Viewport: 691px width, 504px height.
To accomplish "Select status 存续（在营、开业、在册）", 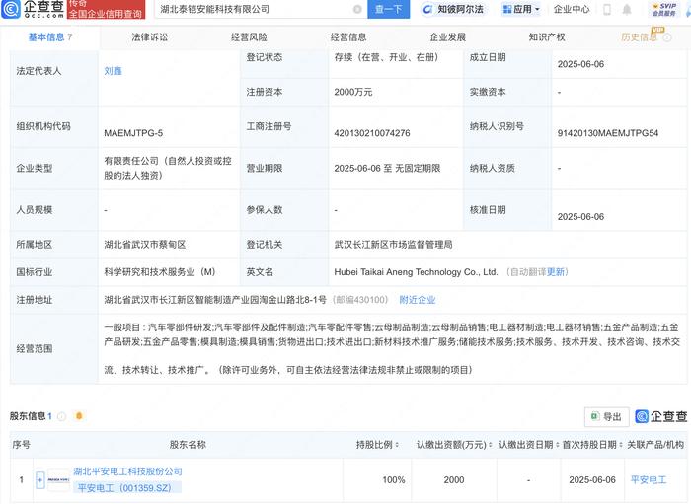I will (x=387, y=57).
